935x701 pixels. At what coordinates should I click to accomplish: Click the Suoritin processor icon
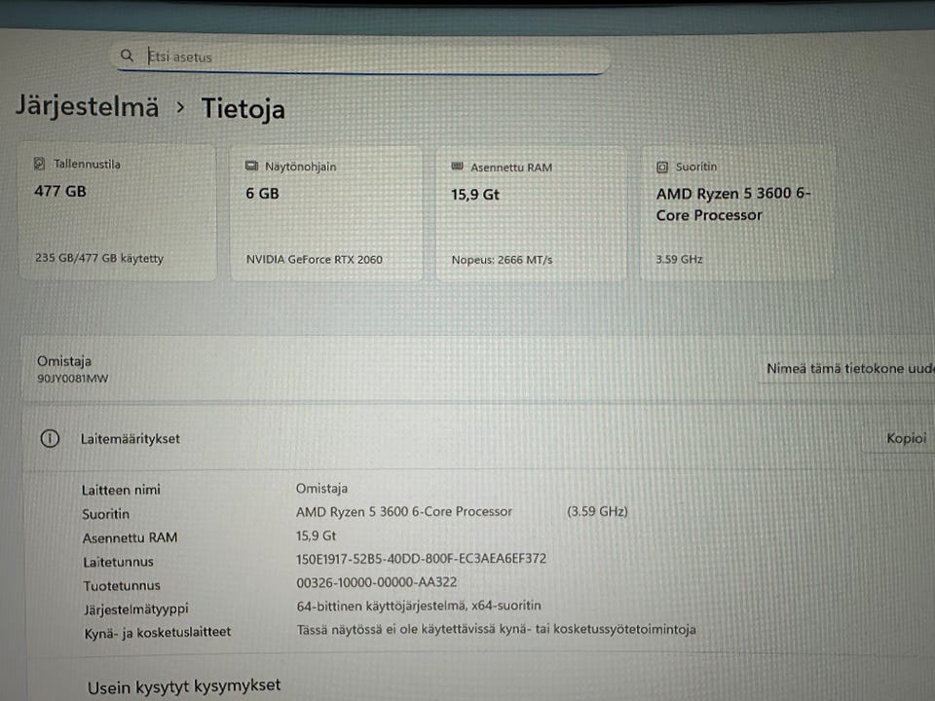(662, 166)
